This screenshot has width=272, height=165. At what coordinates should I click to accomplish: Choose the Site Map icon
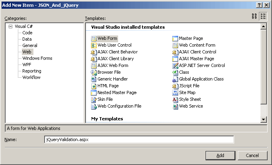click(x=175, y=93)
